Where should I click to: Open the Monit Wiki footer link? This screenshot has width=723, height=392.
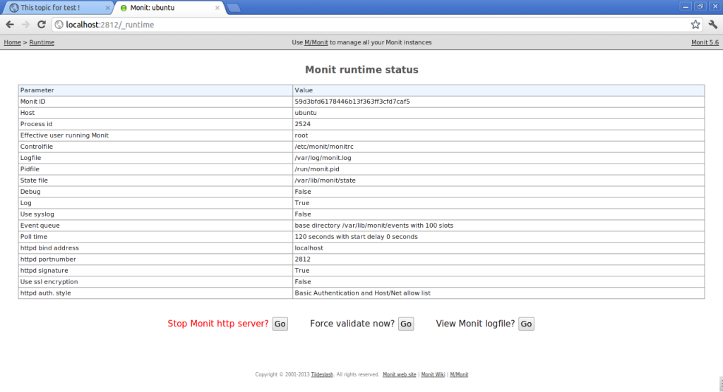pyautogui.click(x=433, y=374)
